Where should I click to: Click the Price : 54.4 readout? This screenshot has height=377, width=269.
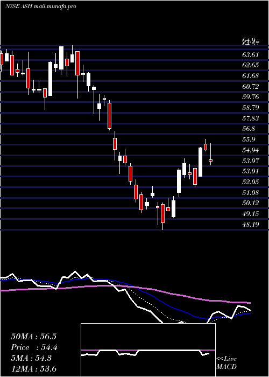(34, 347)
